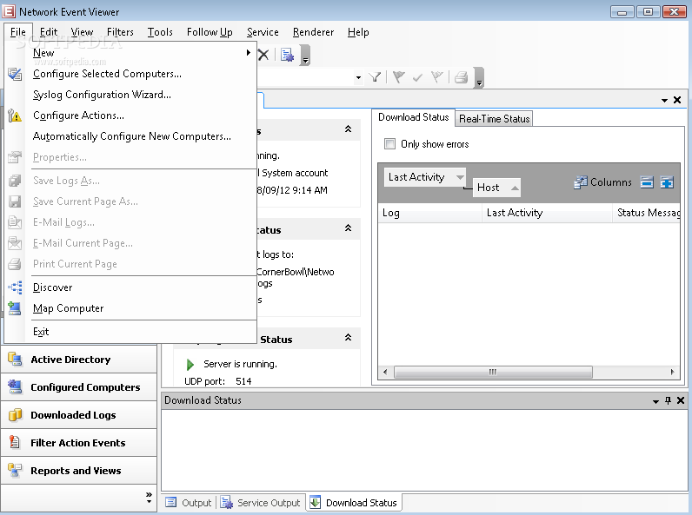Choose Automatically Configure New Computers
692x515 pixels.
pos(132,136)
